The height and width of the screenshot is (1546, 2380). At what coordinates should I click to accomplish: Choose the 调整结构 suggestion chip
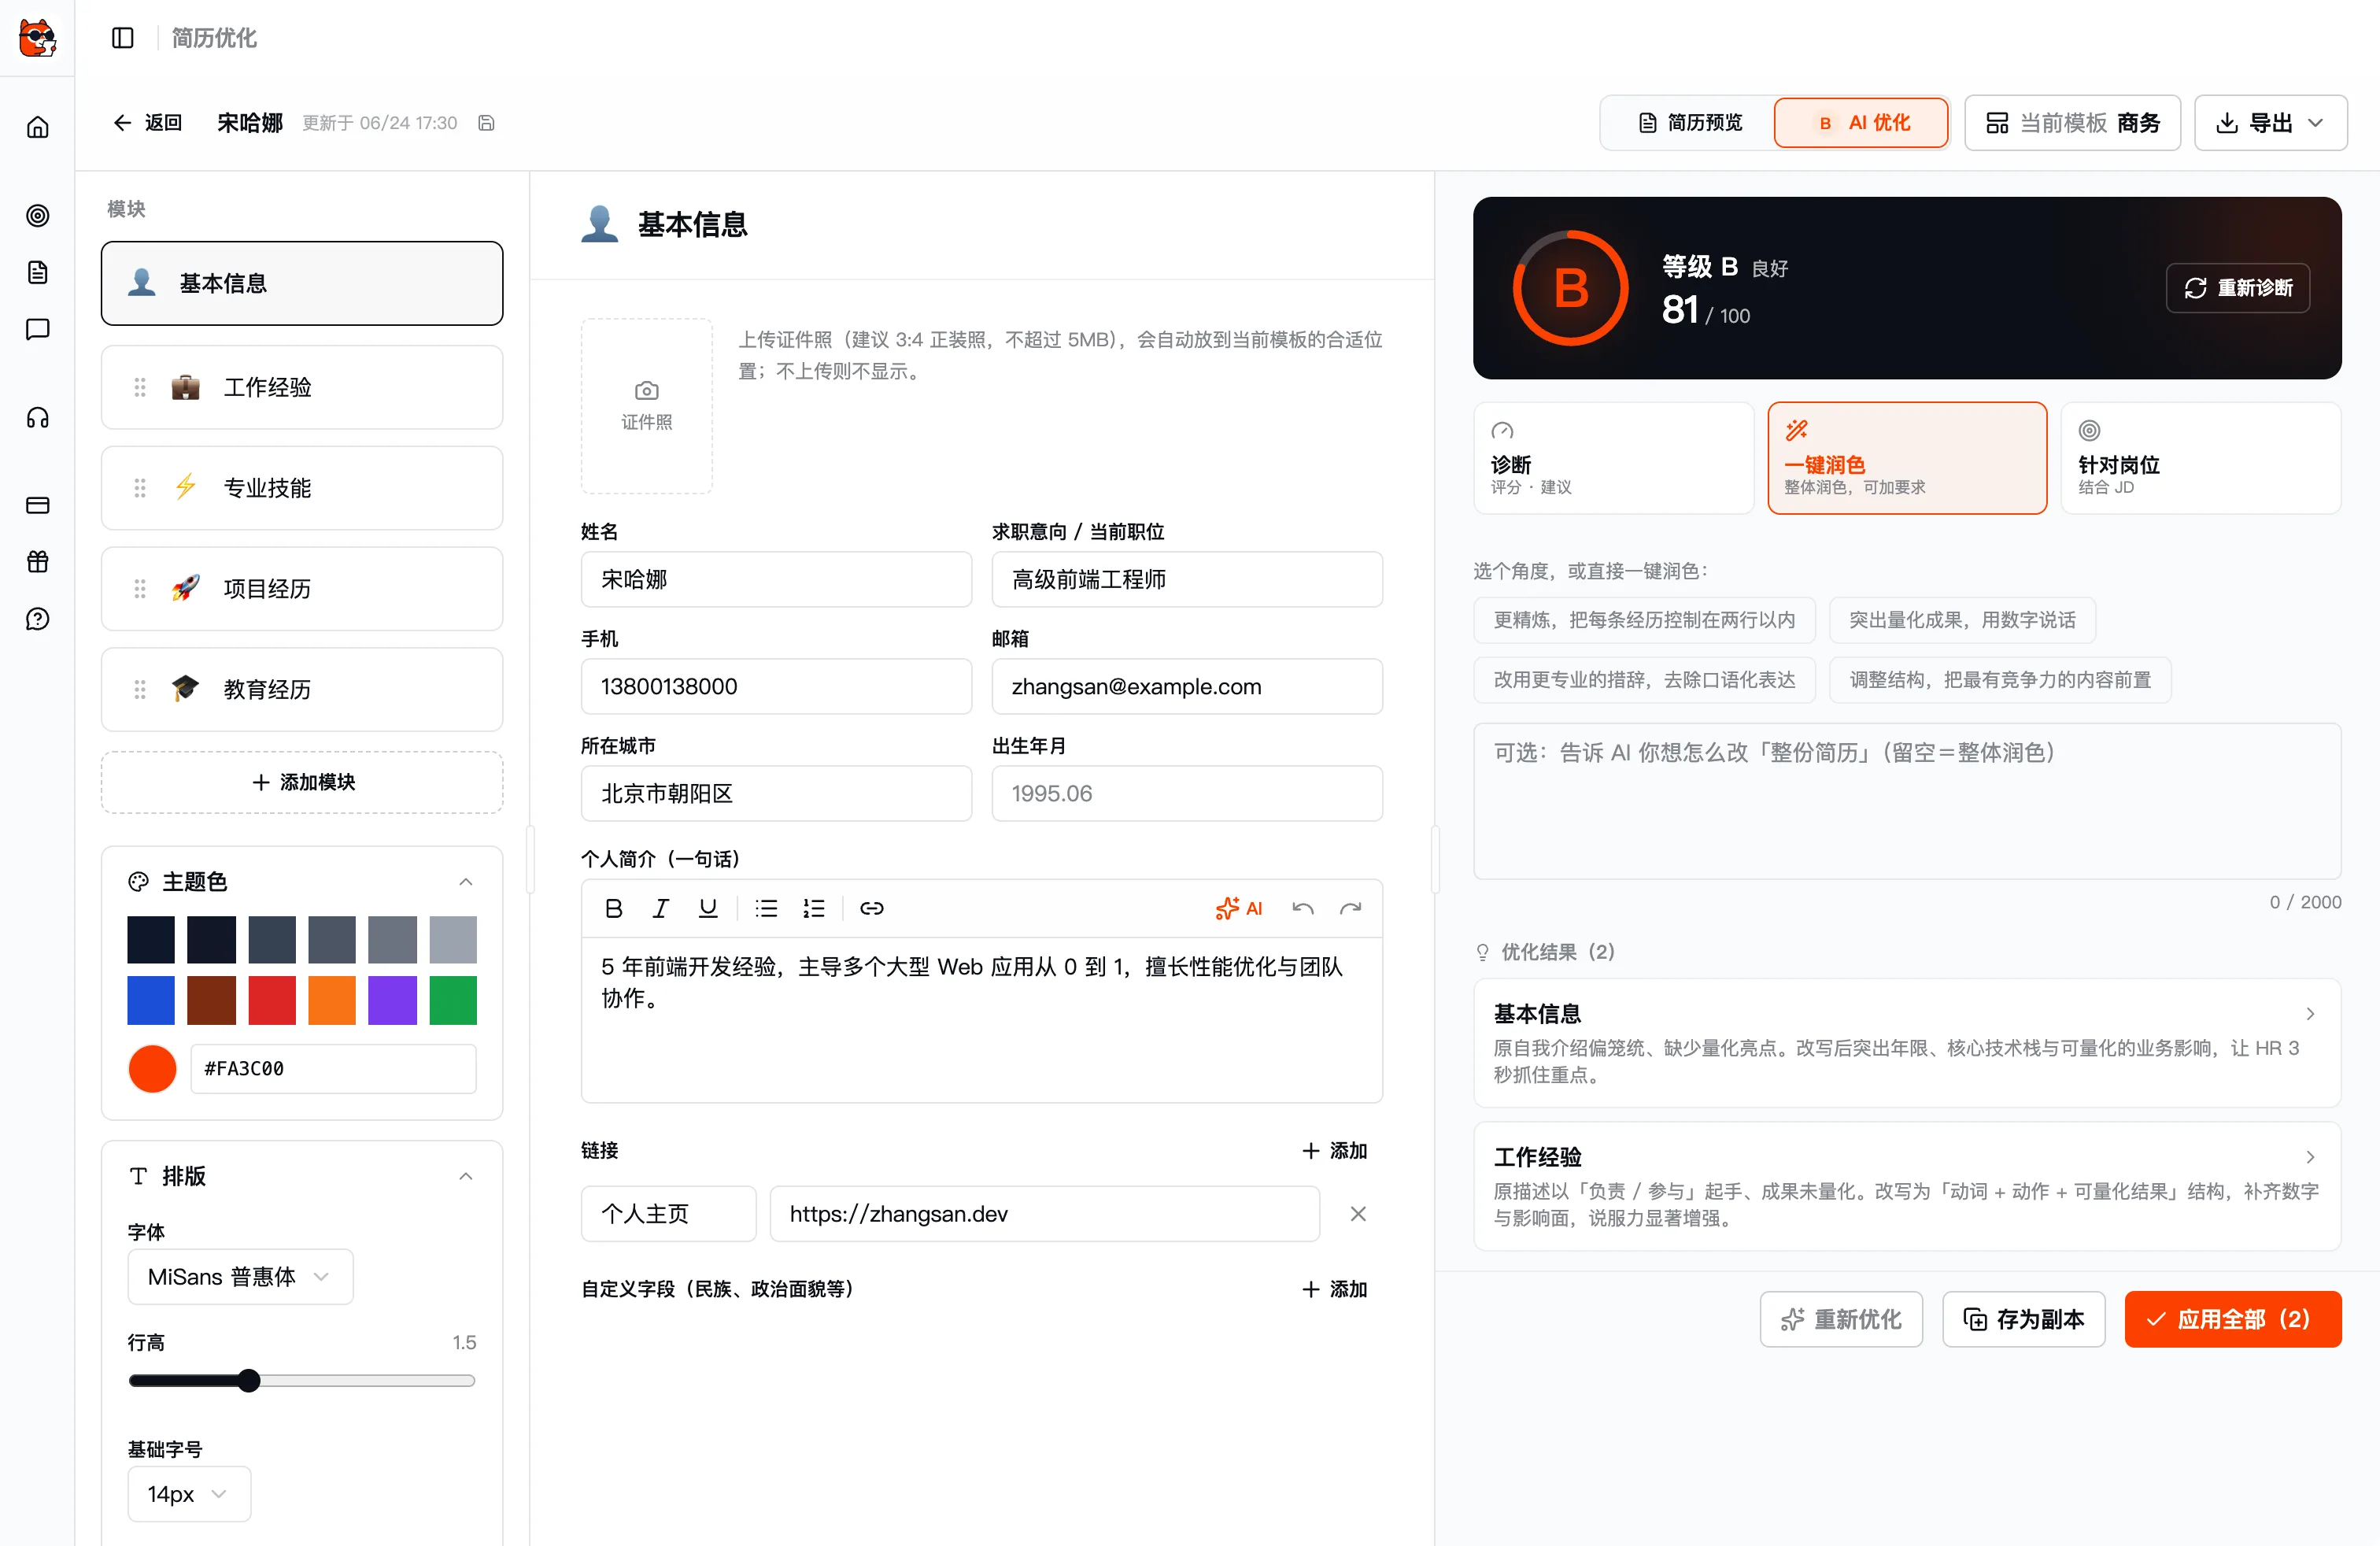point(2000,680)
